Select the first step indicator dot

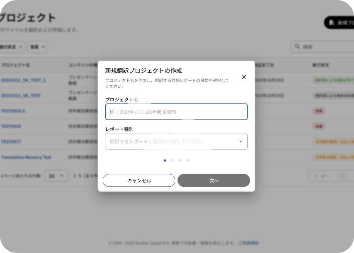[x=165, y=160]
